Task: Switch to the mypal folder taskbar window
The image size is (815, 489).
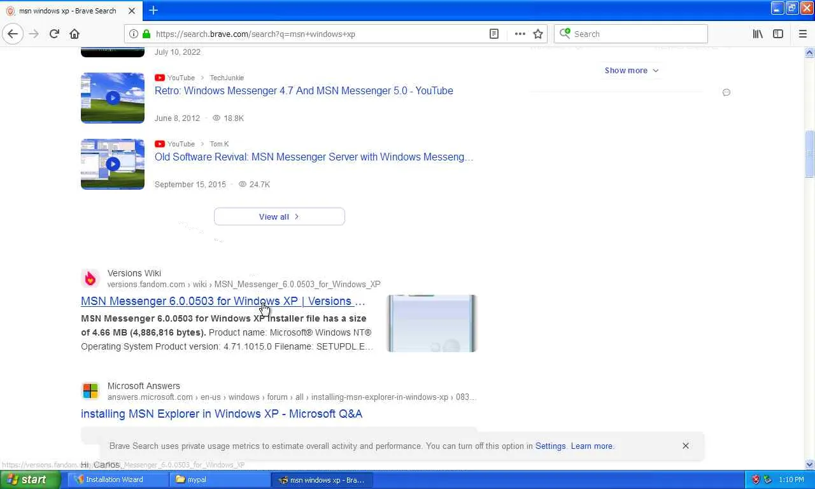Action: pos(218,479)
